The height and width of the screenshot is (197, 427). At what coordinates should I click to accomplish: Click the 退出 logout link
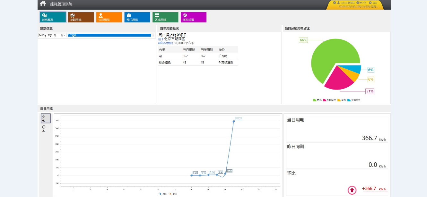[374, 3]
